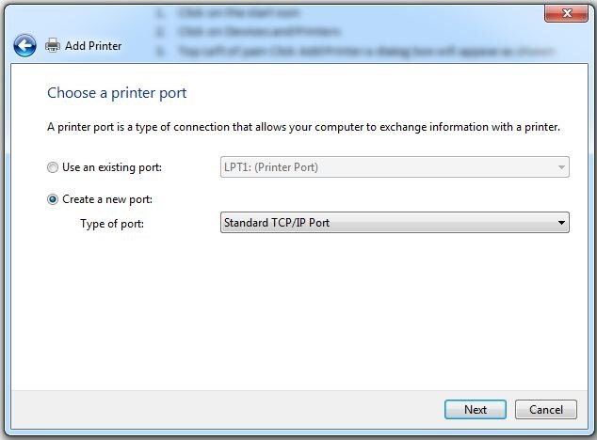This screenshot has width=597, height=440.
Task: Click the 'Type of port:' label
Action: coord(112,224)
